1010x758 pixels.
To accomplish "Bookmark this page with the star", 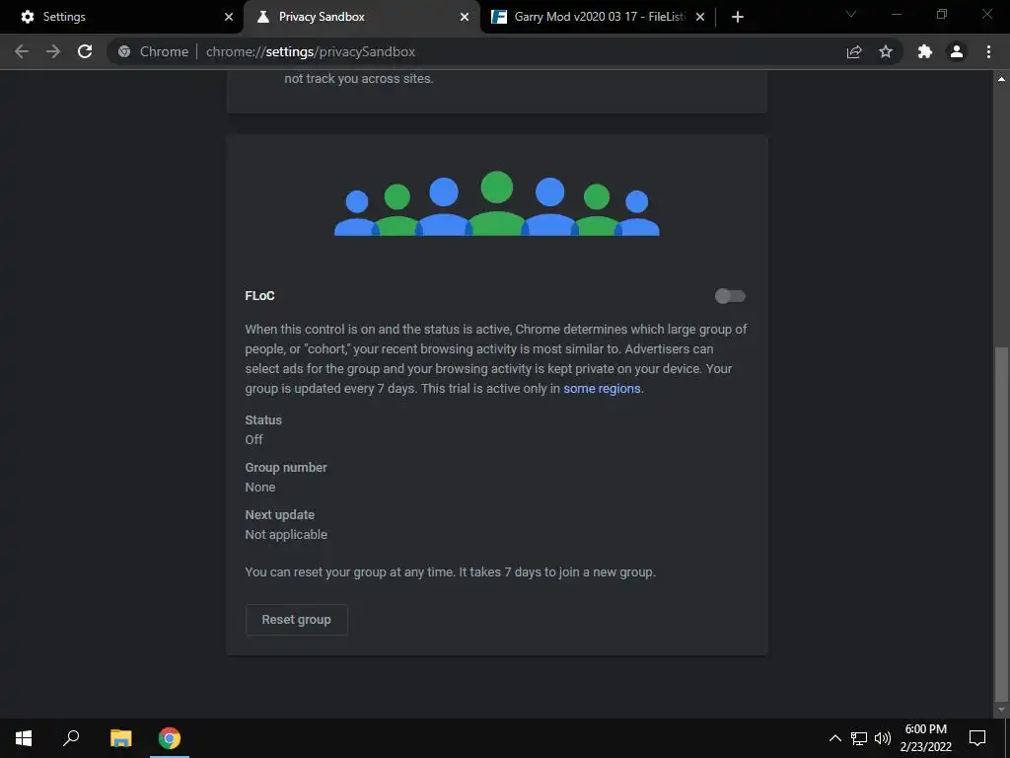I will coord(886,51).
